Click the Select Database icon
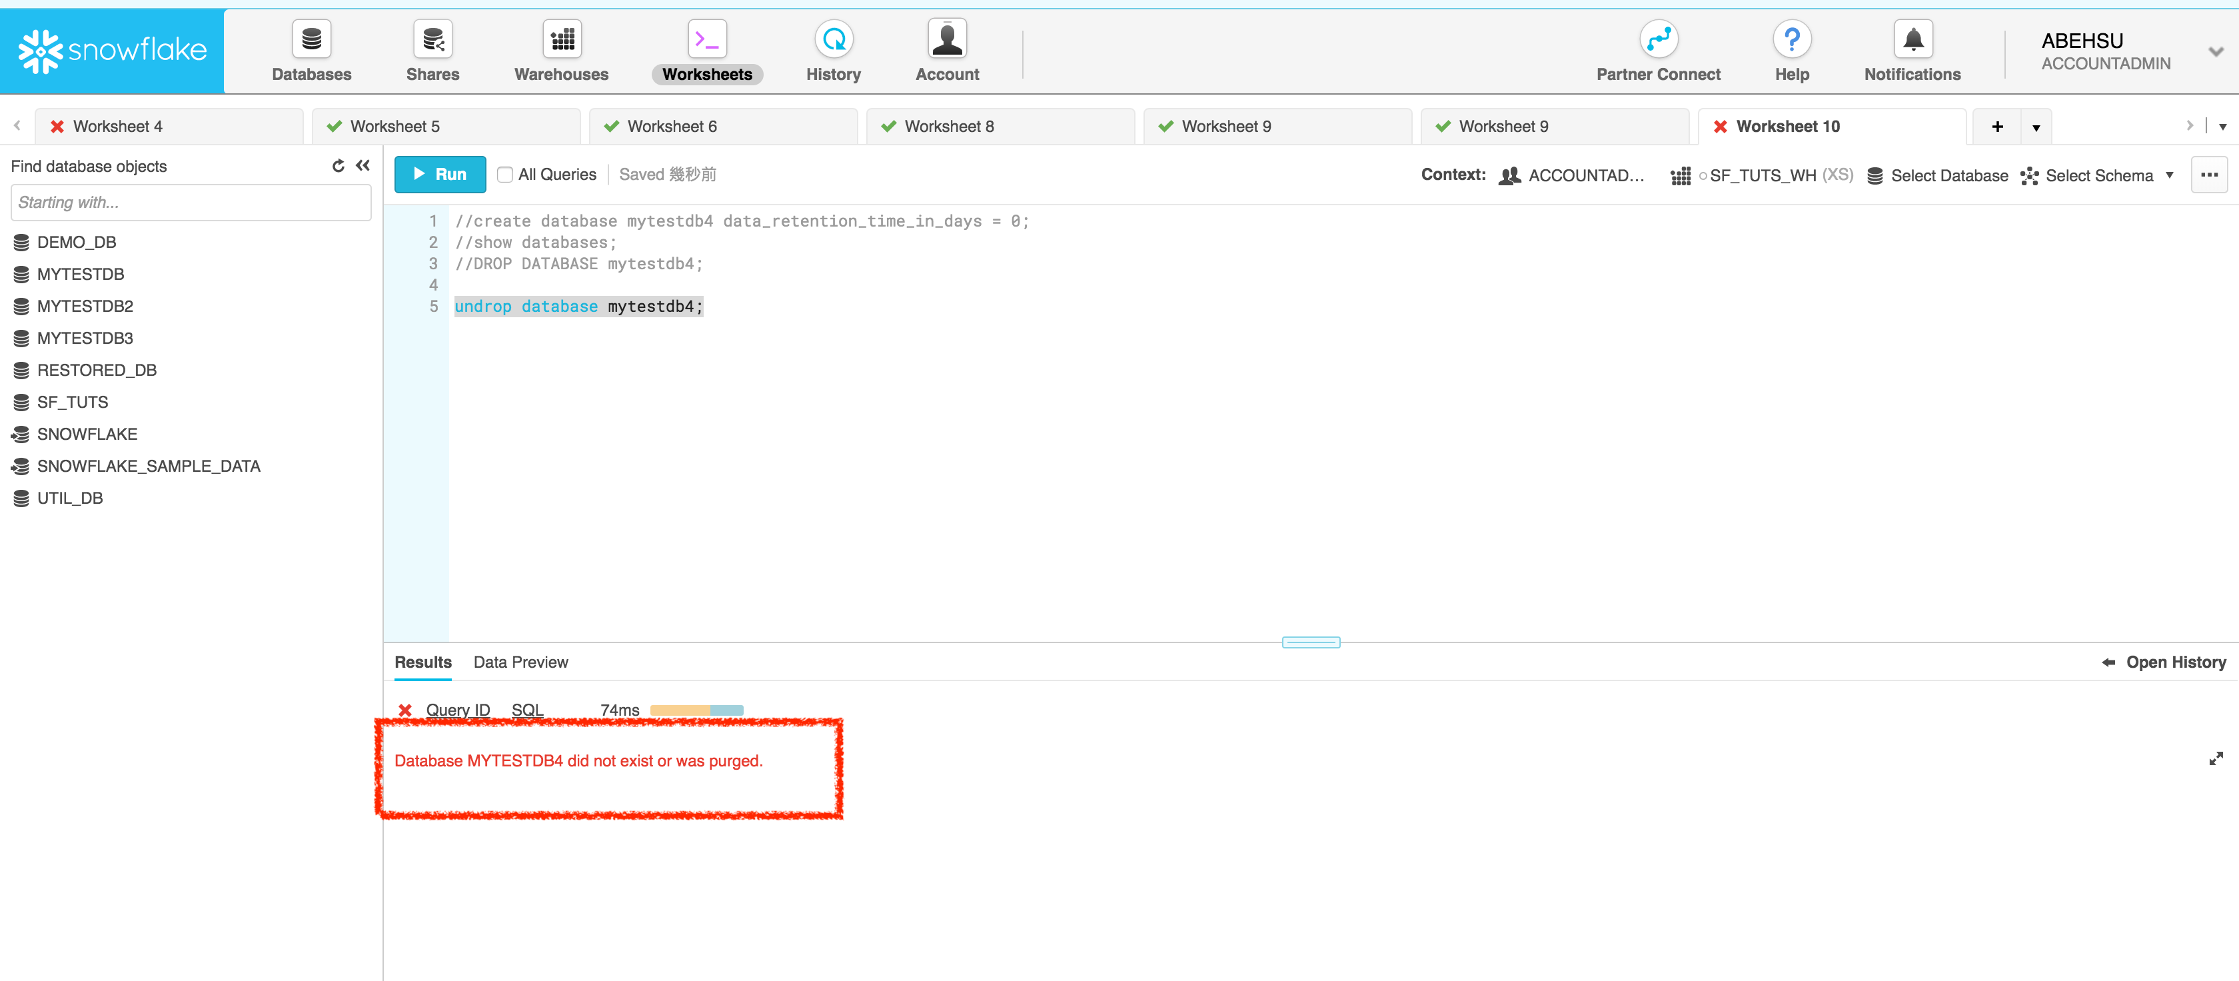Screen dimensions: 2239x981 coord(1874,175)
